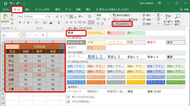The image size is (190, 106).
Task: Apply the 悪い cell style
Action: (116, 33)
